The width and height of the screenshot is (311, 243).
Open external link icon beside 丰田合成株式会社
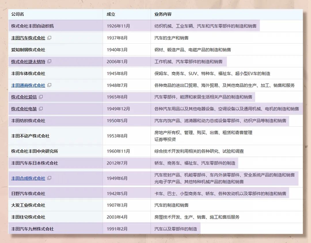pos(50,178)
